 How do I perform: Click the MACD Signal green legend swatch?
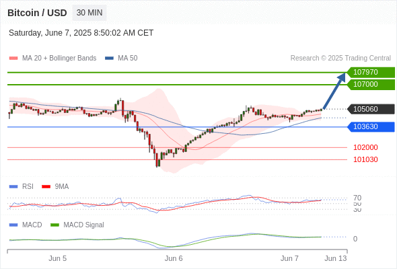(x=55, y=225)
